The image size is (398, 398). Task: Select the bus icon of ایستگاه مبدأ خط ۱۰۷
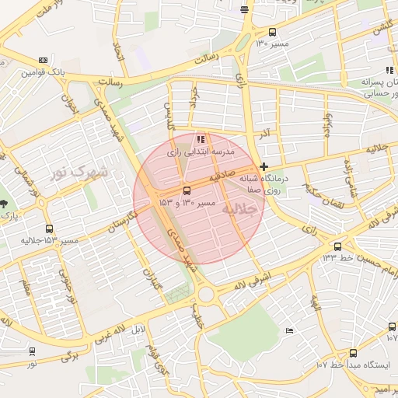[353, 353]
